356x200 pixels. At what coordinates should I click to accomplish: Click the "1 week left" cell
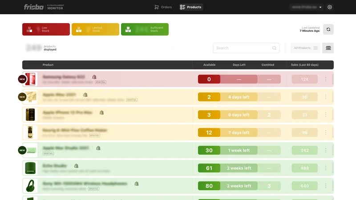pos(239,150)
